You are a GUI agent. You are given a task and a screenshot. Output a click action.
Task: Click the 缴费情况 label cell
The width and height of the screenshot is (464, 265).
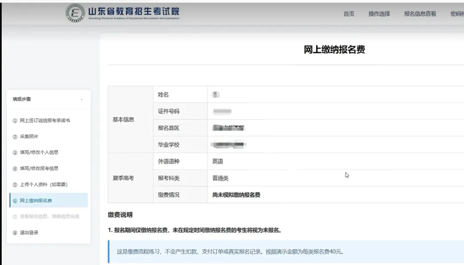(180, 195)
